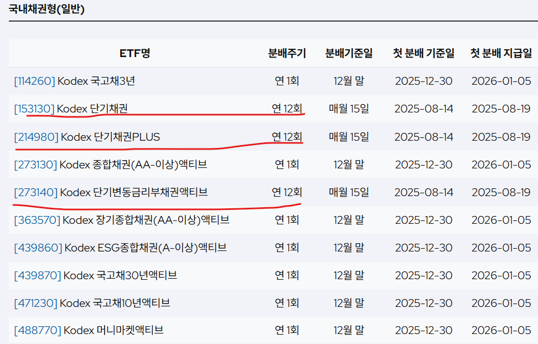This screenshot has height=344, width=538.
Task: Click 2026-01-05 in Kodex 국고채3년 row
Action: (501, 81)
